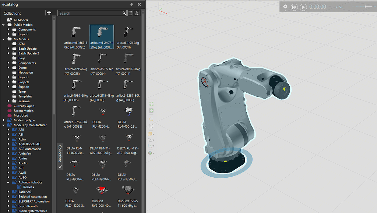This screenshot has height=213, width=377.
Task: Click the search magnifier icon
Action: point(124,13)
